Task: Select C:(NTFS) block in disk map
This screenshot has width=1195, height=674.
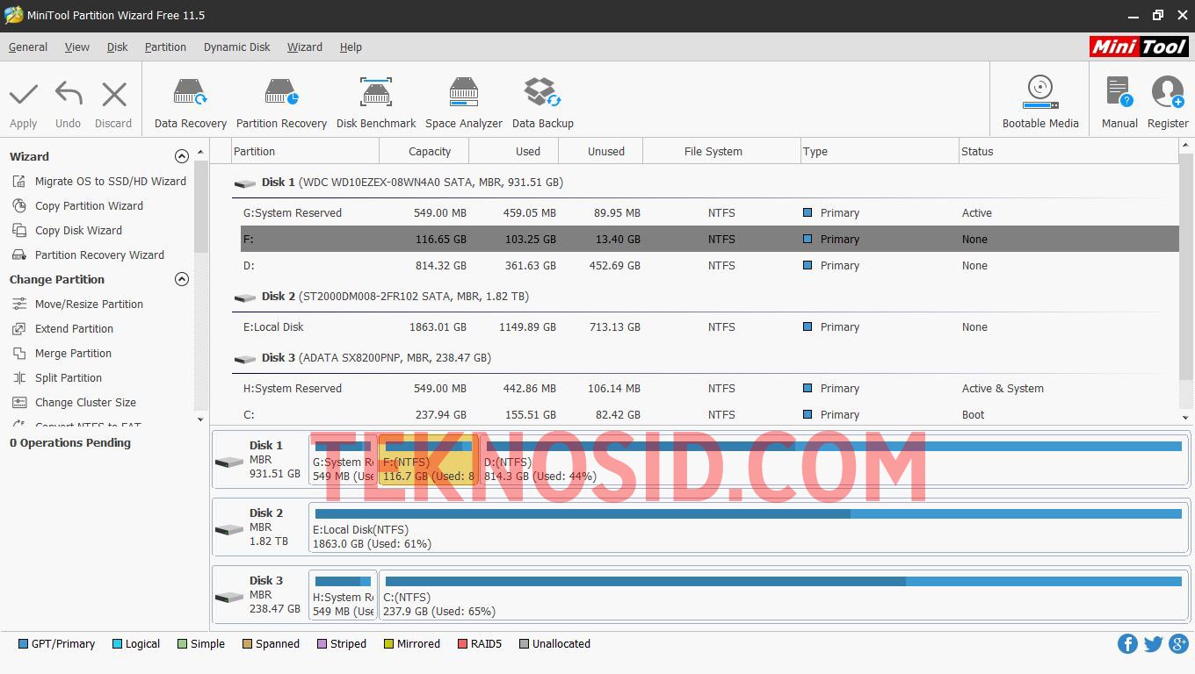Action: (x=784, y=595)
